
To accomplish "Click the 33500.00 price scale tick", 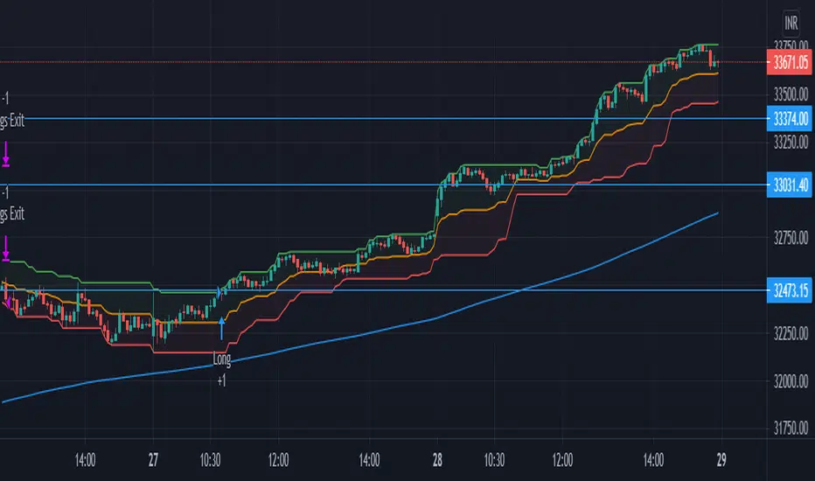I will 789,94.
